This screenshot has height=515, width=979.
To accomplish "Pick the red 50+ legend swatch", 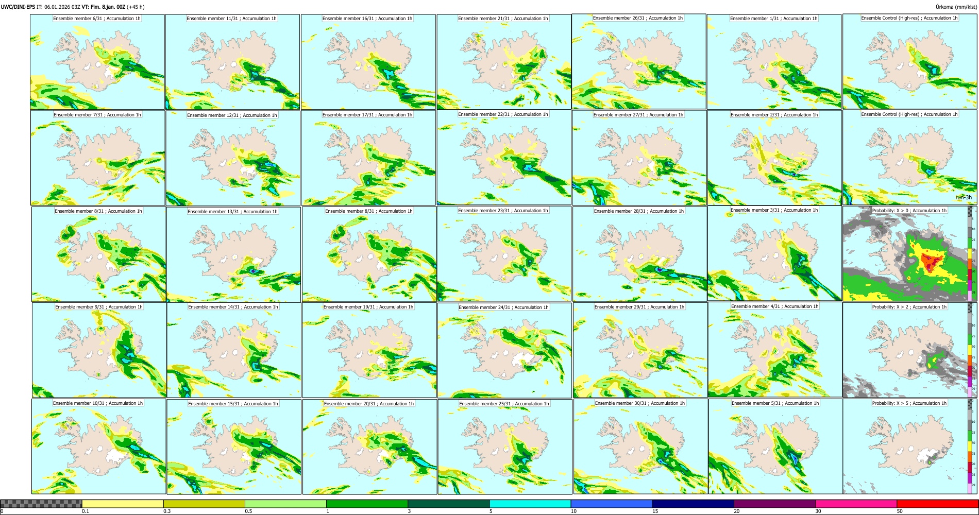I will [937, 504].
